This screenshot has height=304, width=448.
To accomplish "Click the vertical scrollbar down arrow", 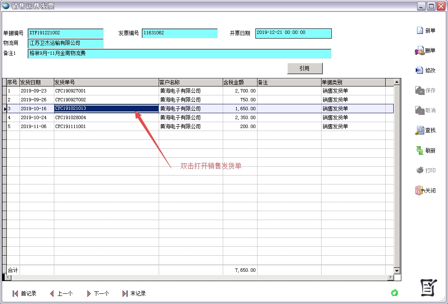I will pos(397,271).
